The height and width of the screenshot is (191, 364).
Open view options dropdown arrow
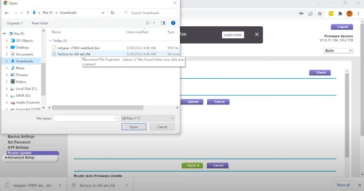coord(154,23)
